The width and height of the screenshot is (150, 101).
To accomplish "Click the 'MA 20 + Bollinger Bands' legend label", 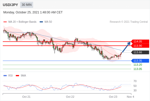I will click(22, 22).
